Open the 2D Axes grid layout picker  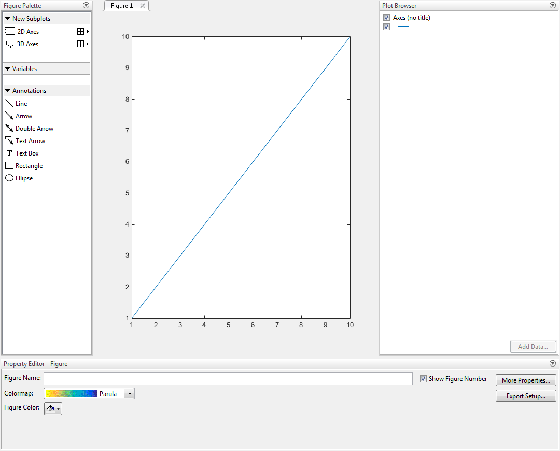(80, 32)
